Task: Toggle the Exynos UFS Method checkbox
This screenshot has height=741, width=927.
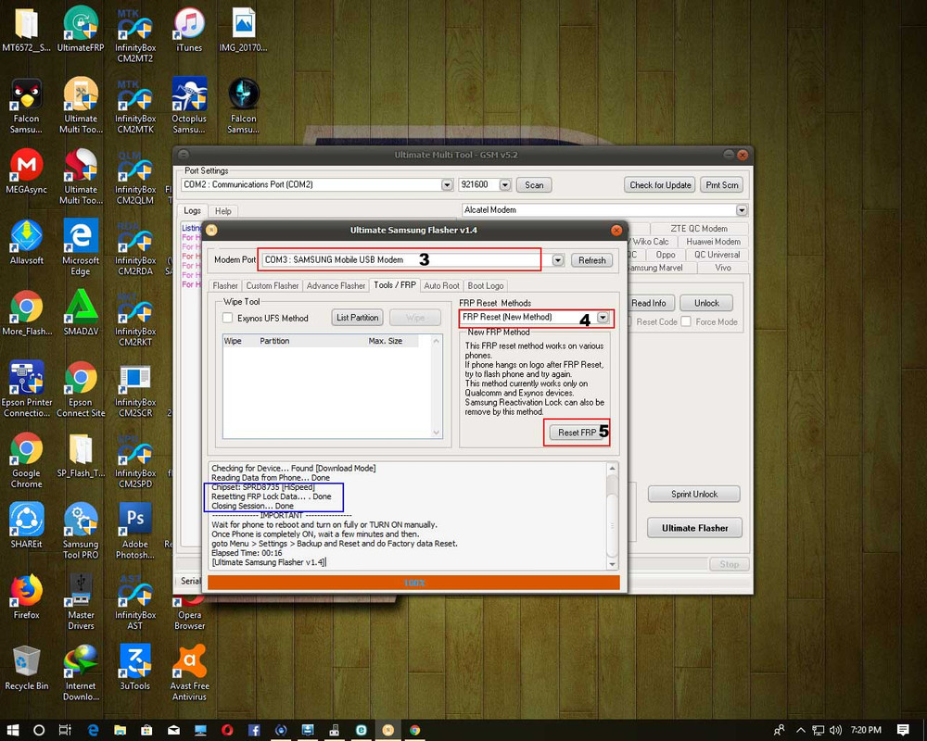Action: pos(228,318)
